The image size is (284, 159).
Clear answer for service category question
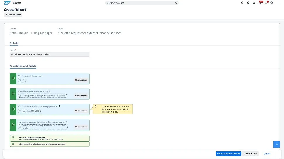coord(81,80)
